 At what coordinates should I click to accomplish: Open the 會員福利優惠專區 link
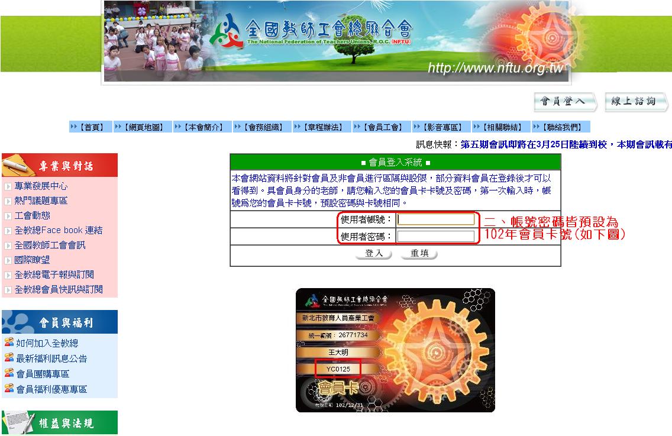tap(51, 389)
